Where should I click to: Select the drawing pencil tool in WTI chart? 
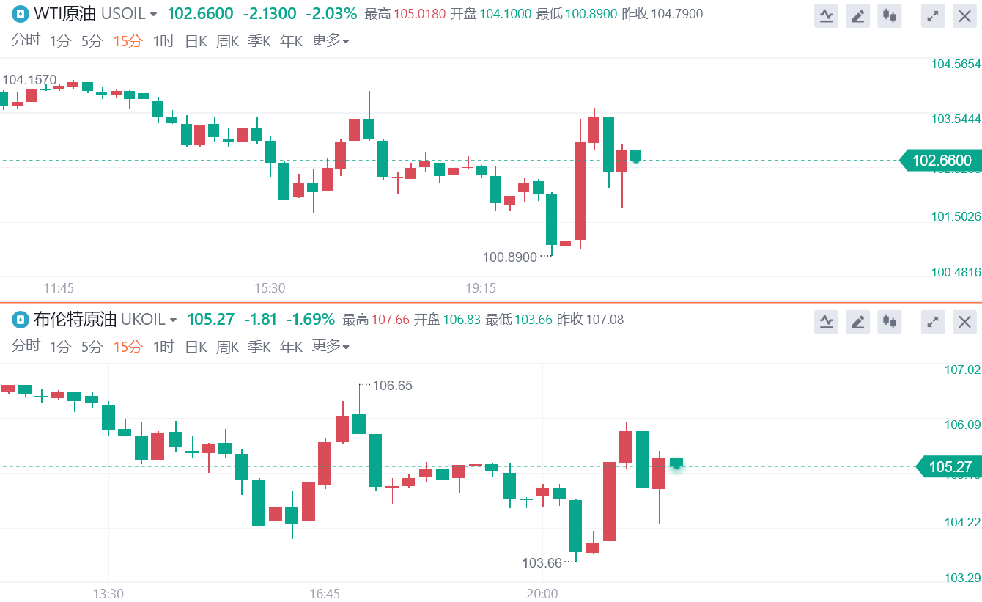[x=857, y=15]
